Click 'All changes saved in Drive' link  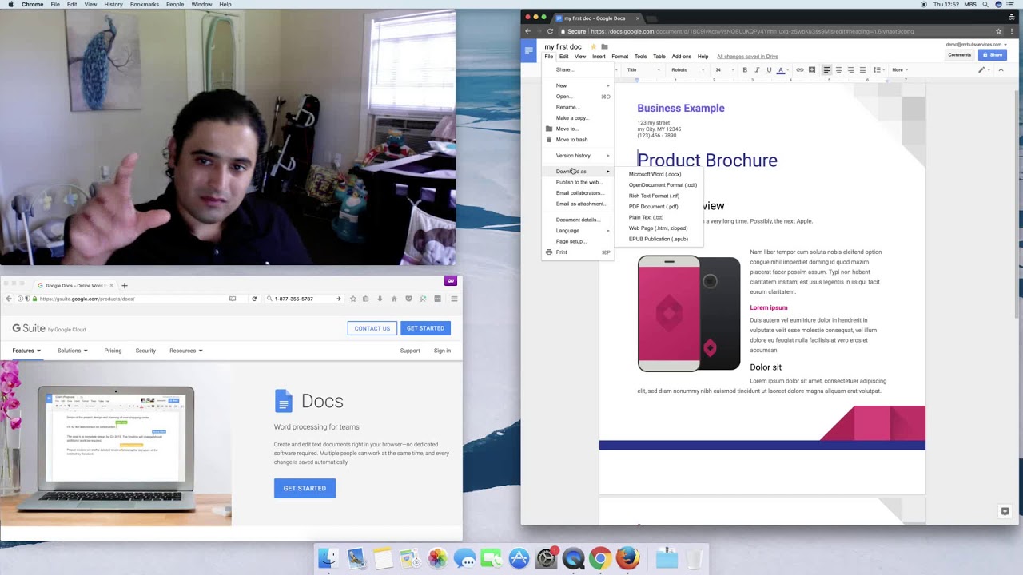[747, 57]
